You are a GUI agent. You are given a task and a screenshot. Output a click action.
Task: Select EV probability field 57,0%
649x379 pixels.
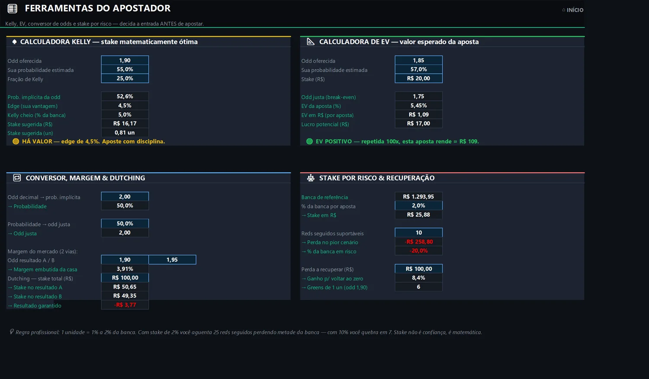coord(419,69)
